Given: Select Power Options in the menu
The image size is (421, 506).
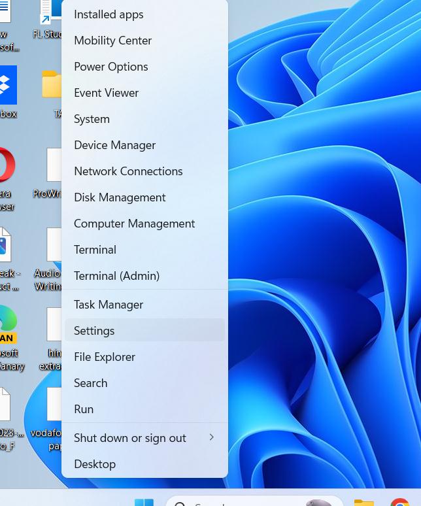Looking at the screenshot, I should (x=144, y=67).
